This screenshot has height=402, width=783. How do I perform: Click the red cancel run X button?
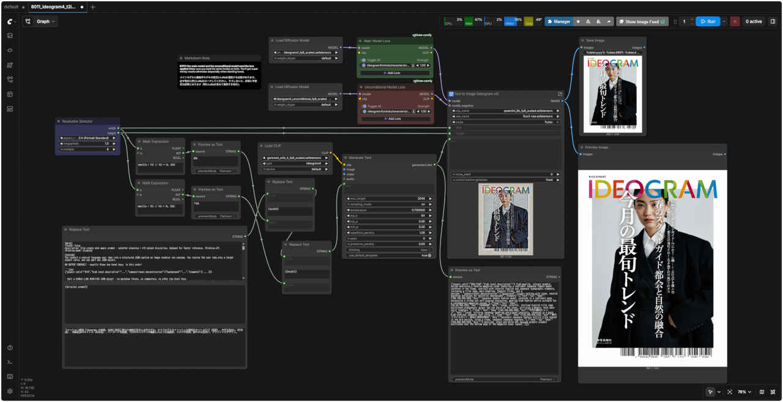(735, 21)
